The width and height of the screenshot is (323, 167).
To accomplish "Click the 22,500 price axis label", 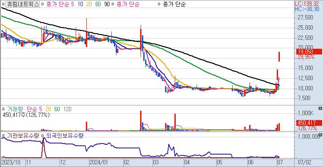I will pos(305,38).
